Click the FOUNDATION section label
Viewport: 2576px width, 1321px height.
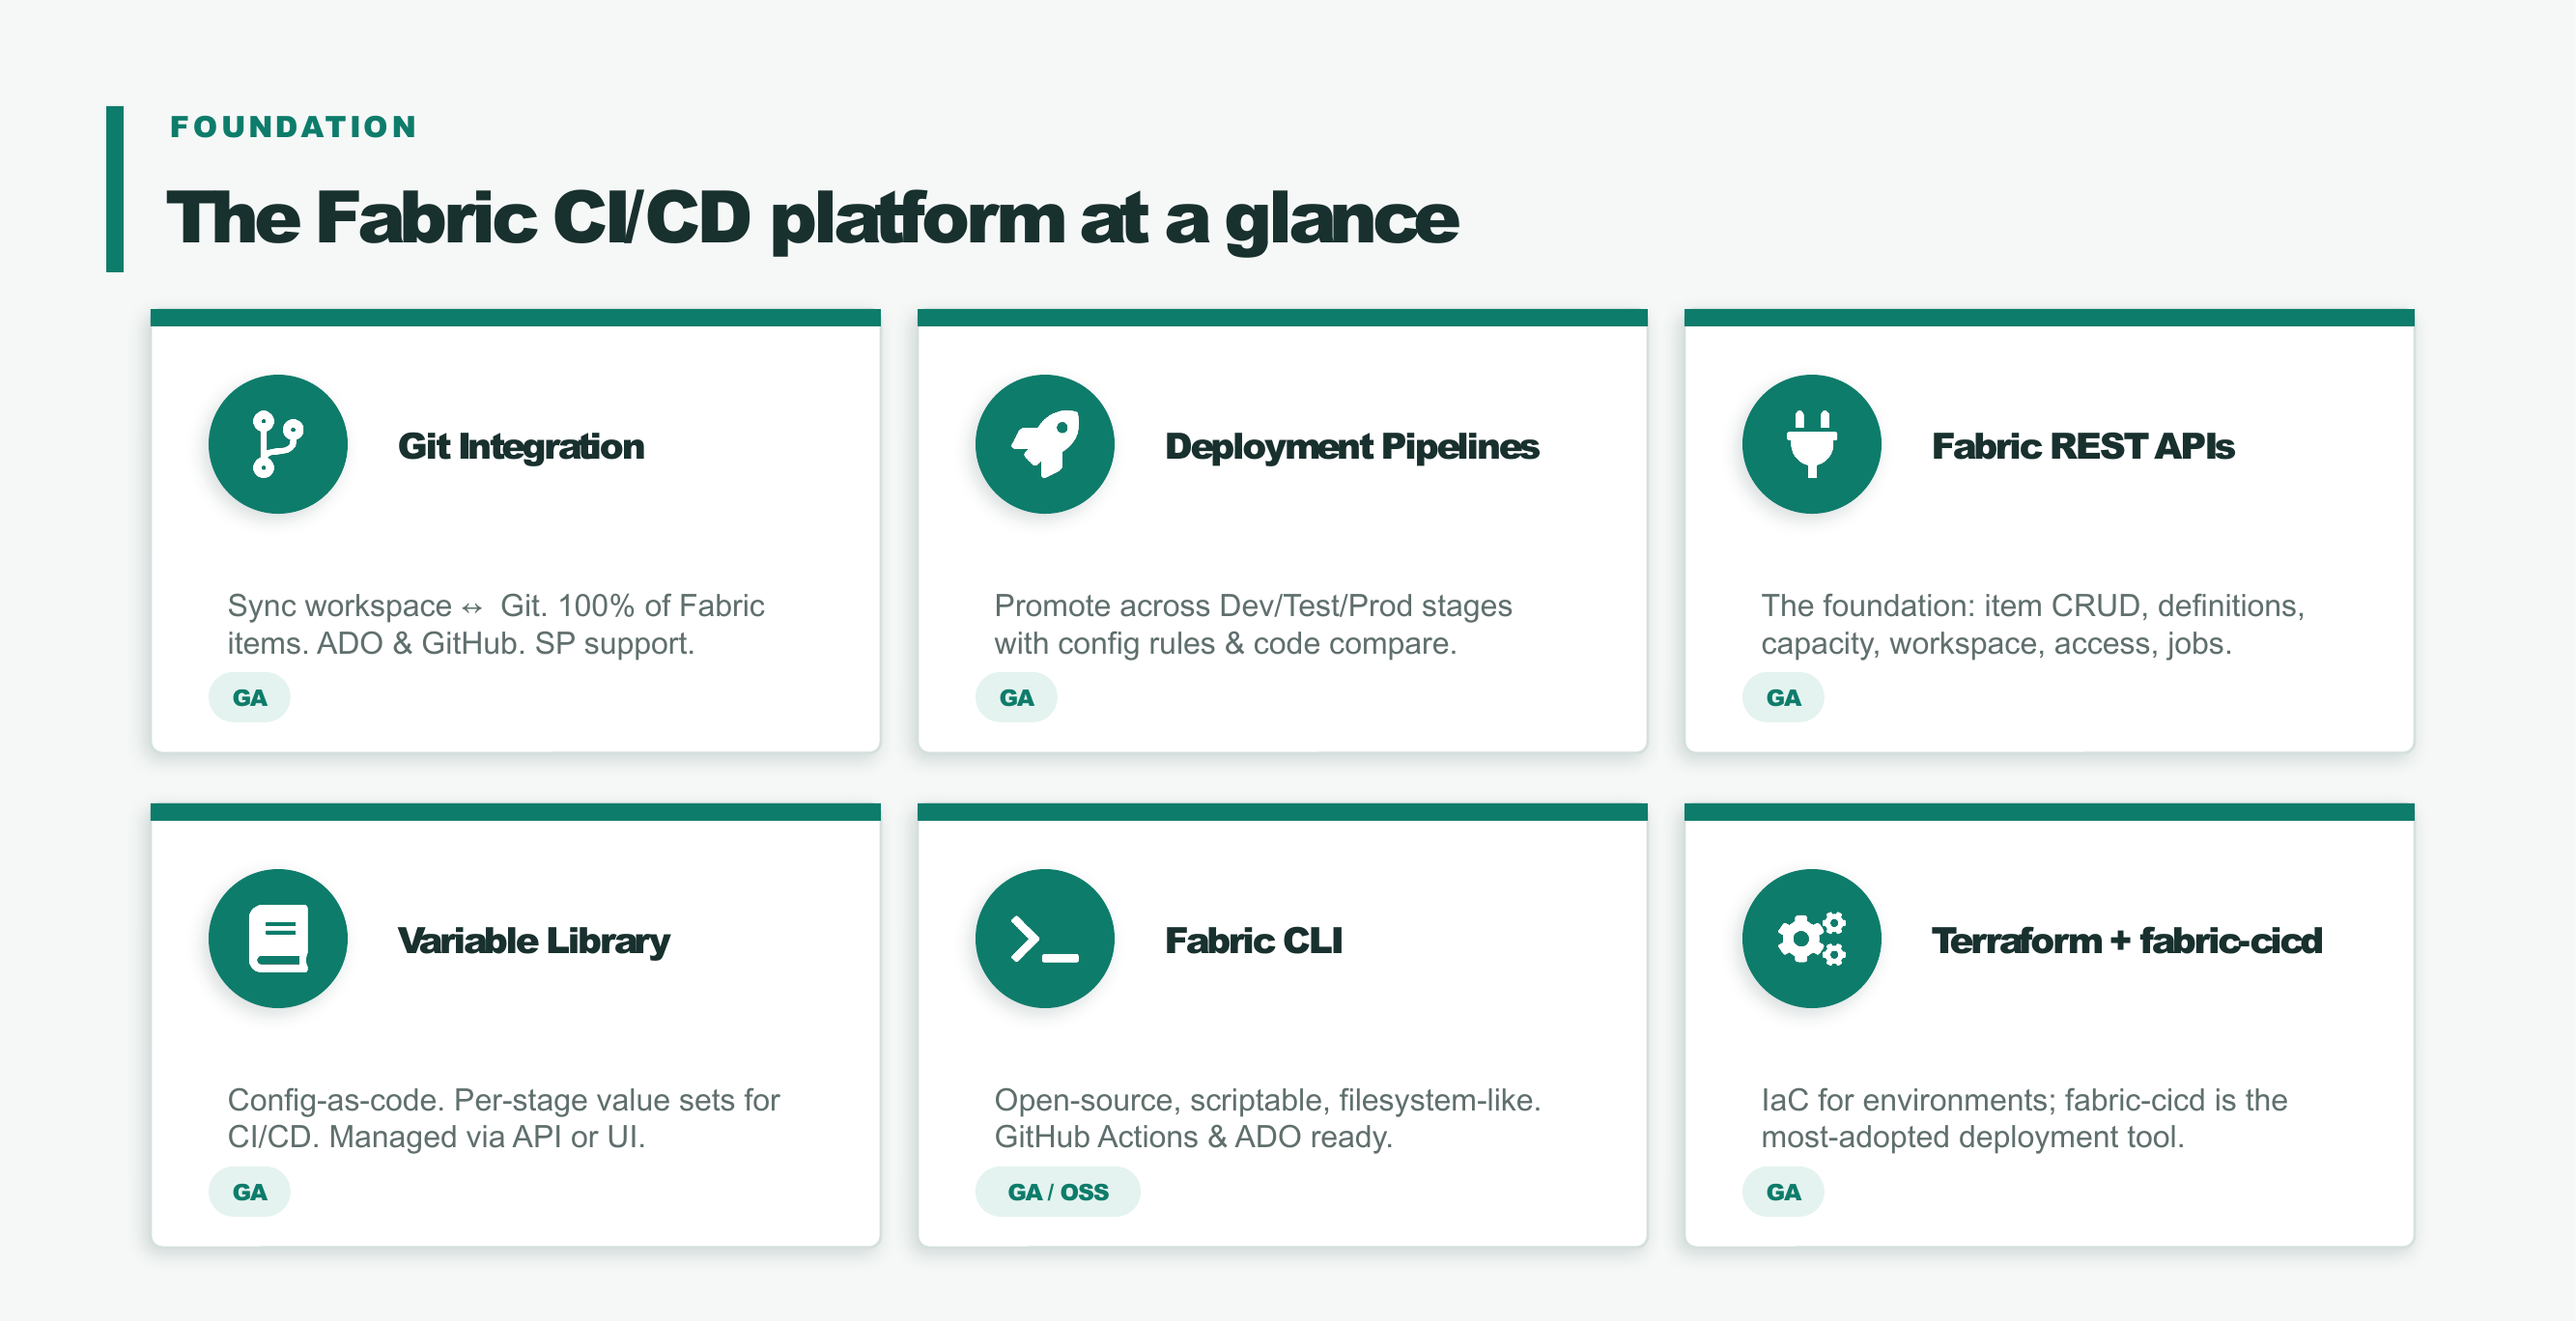click(x=293, y=127)
